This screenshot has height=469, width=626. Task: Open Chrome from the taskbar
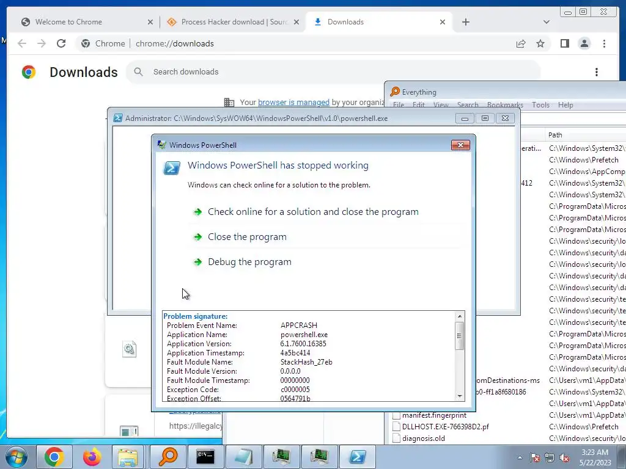pyautogui.click(x=54, y=457)
